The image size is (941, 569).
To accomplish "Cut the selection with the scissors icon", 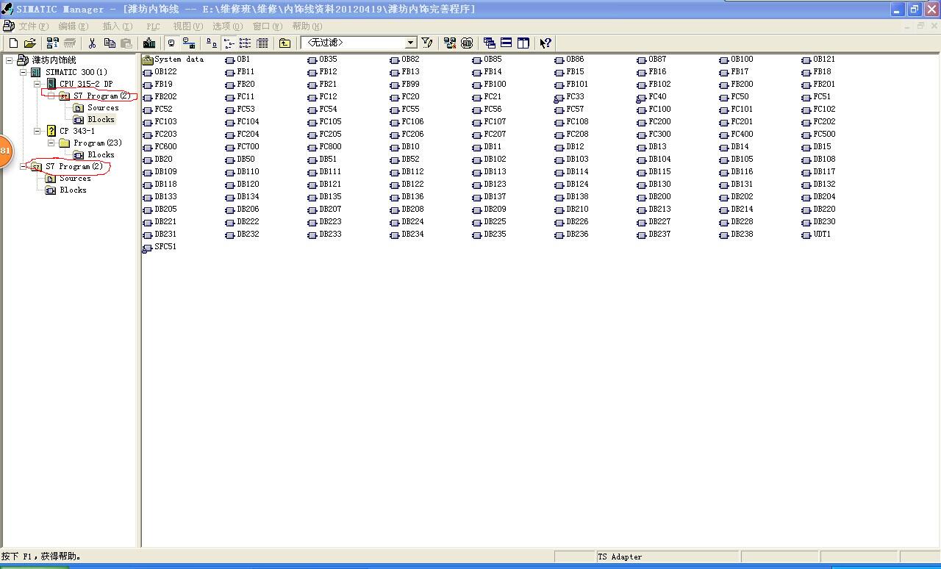I will point(92,43).
